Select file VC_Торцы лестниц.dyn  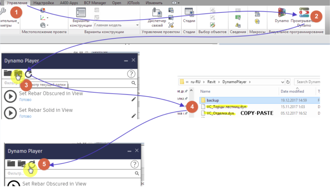[x=227, y=107]
